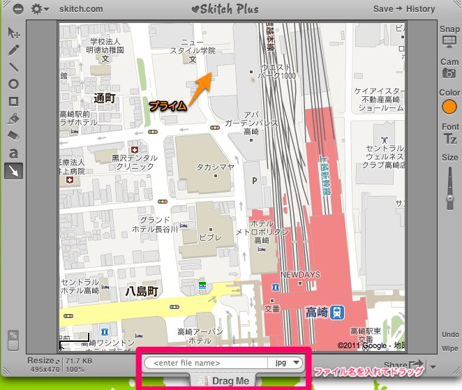Select the paint bucket fill tool
This screenshot has height=390, width=462.
point(13,119)
